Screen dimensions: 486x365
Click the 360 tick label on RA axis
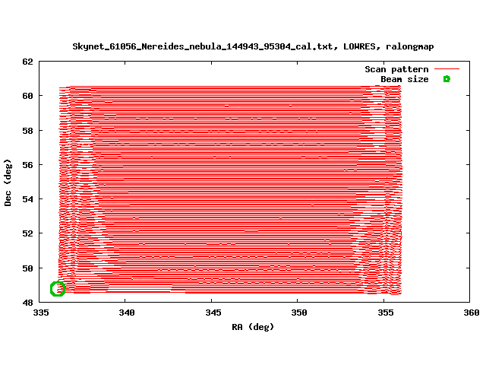[471, 313]
